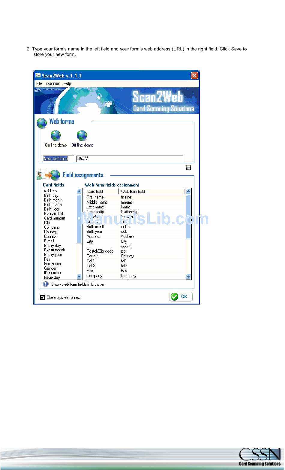
Task: Select ID number in the Card fields list
Action: click(53, 273)
